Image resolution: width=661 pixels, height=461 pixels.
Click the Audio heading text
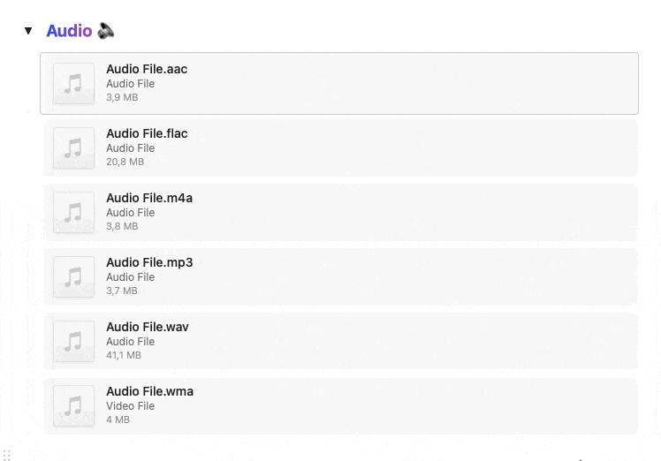click(69, 31)
